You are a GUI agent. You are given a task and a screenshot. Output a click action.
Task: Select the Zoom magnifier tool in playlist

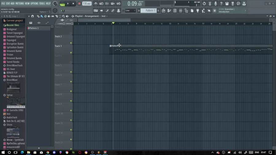63,16
